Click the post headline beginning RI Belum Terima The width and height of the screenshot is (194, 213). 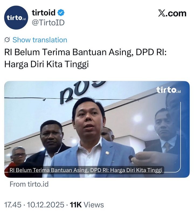pos(85,58)
